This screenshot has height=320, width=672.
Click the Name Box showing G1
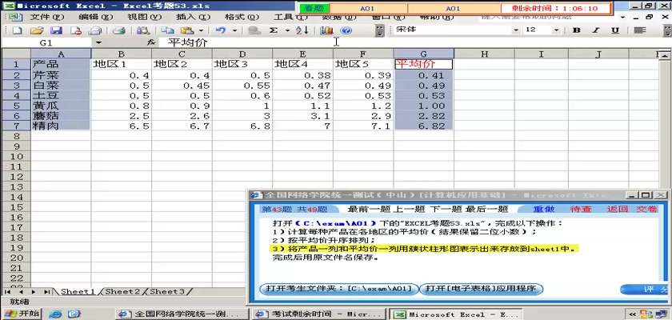(46, 43)
